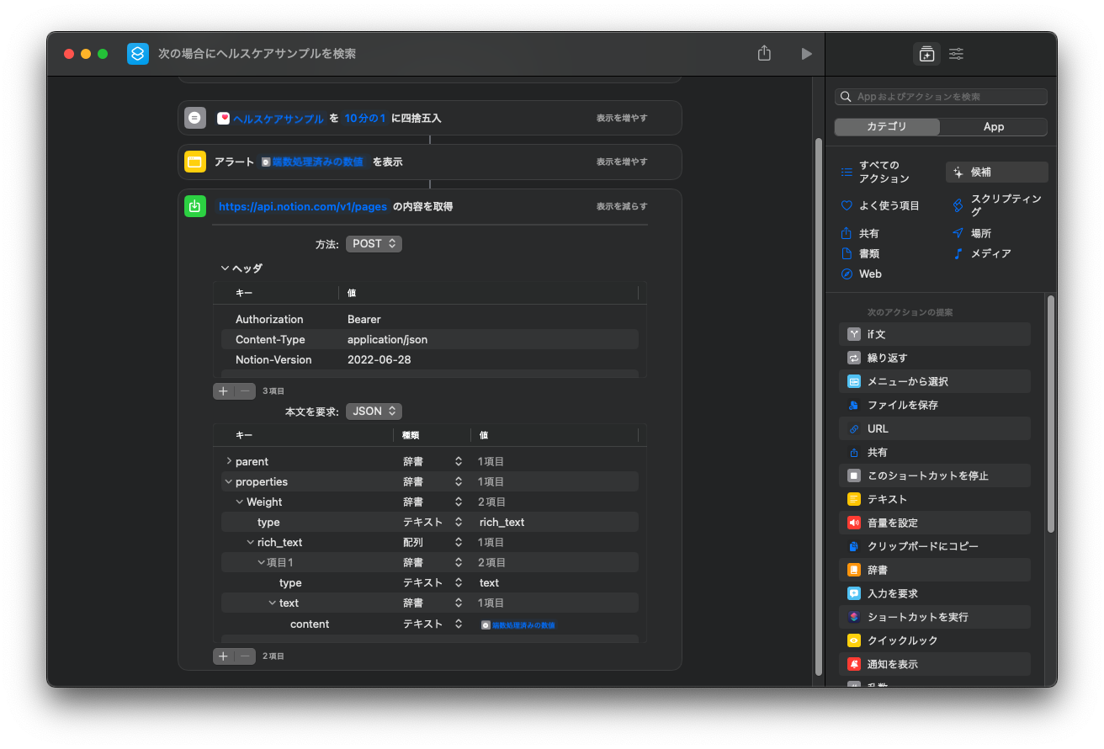Screen dimensions: 1104x749
Task: Click the Share icon in title bar
Action: (x=764, y=54)
